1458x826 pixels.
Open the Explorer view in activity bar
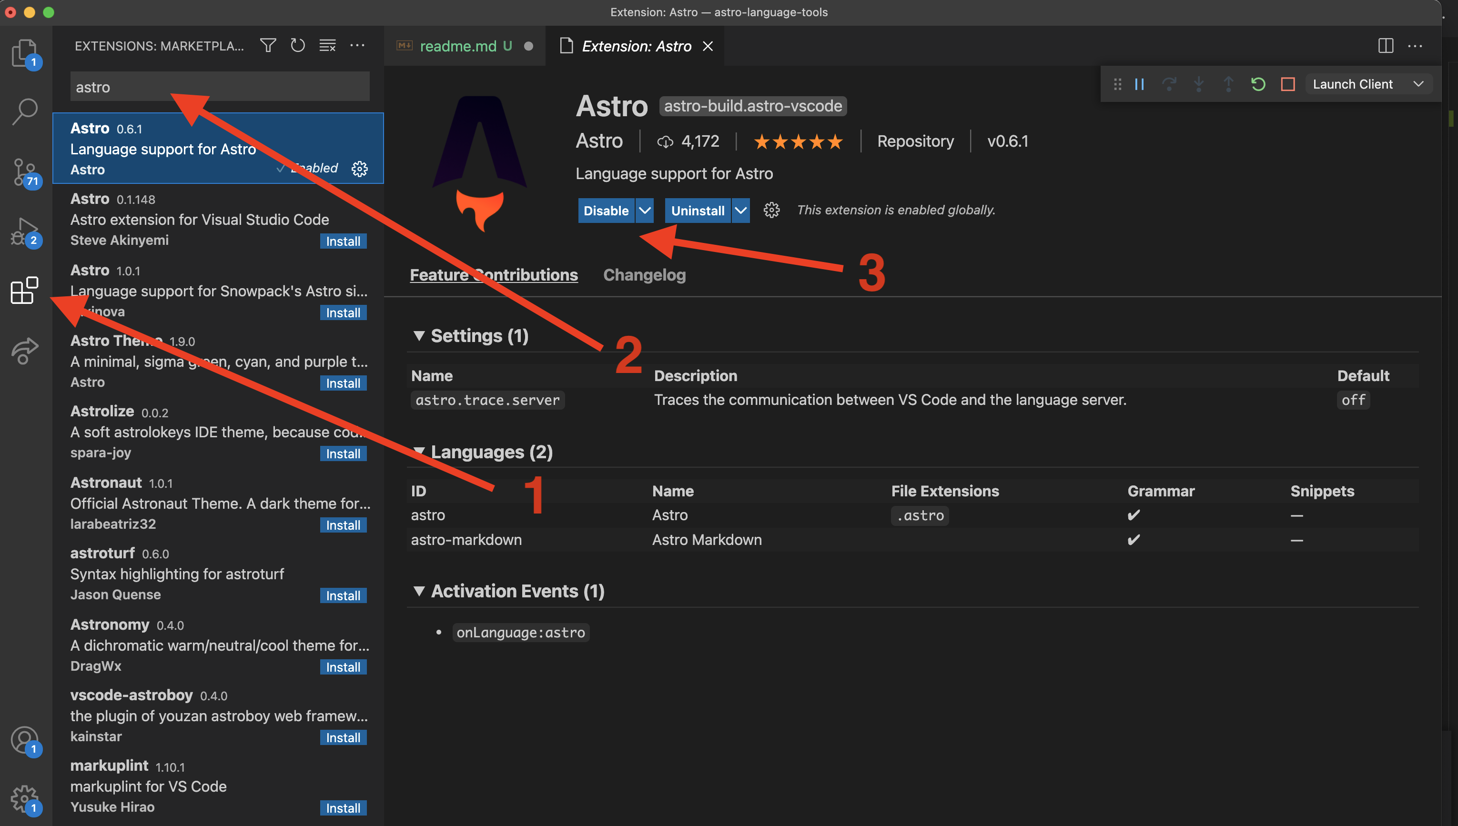click(24, 53)
